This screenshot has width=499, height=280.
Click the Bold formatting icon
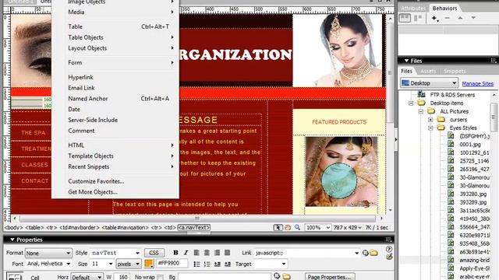(175, 253)
